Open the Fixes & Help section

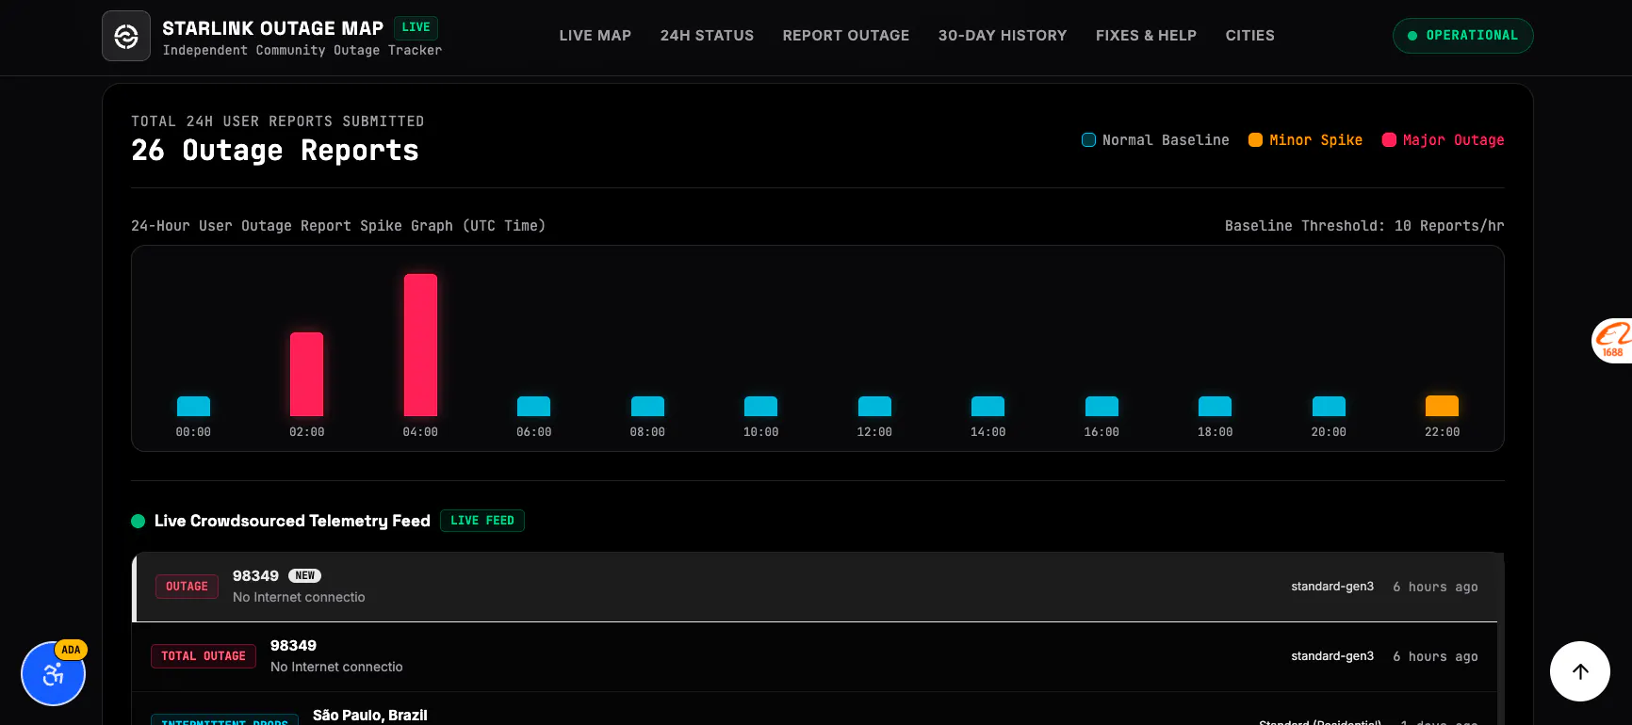(1146, 36)
